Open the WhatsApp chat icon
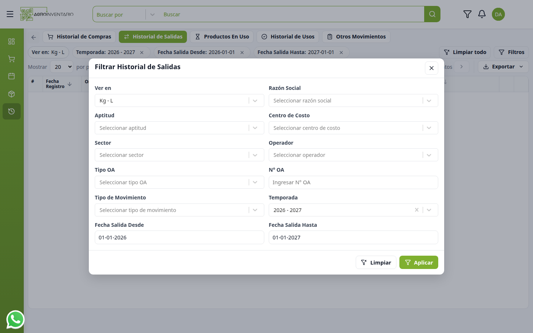 (15, 320)
